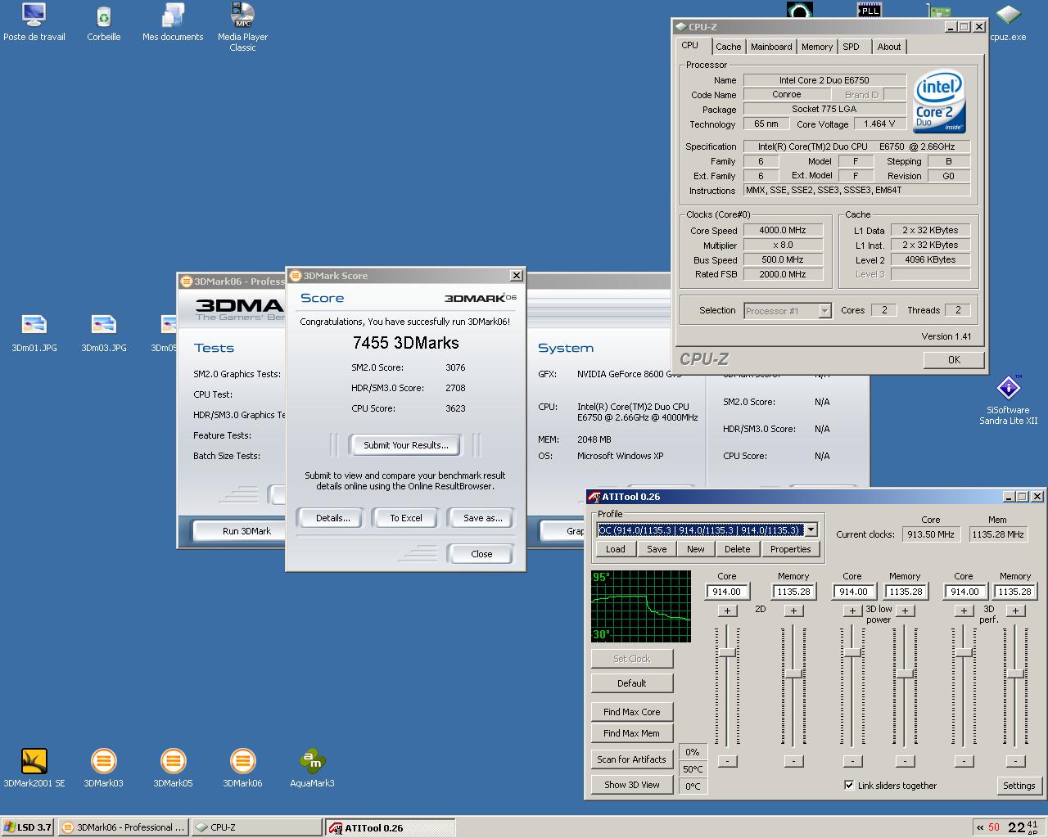
Task: Decrease 2D Core clock with minus button
Action: [727, 761]
